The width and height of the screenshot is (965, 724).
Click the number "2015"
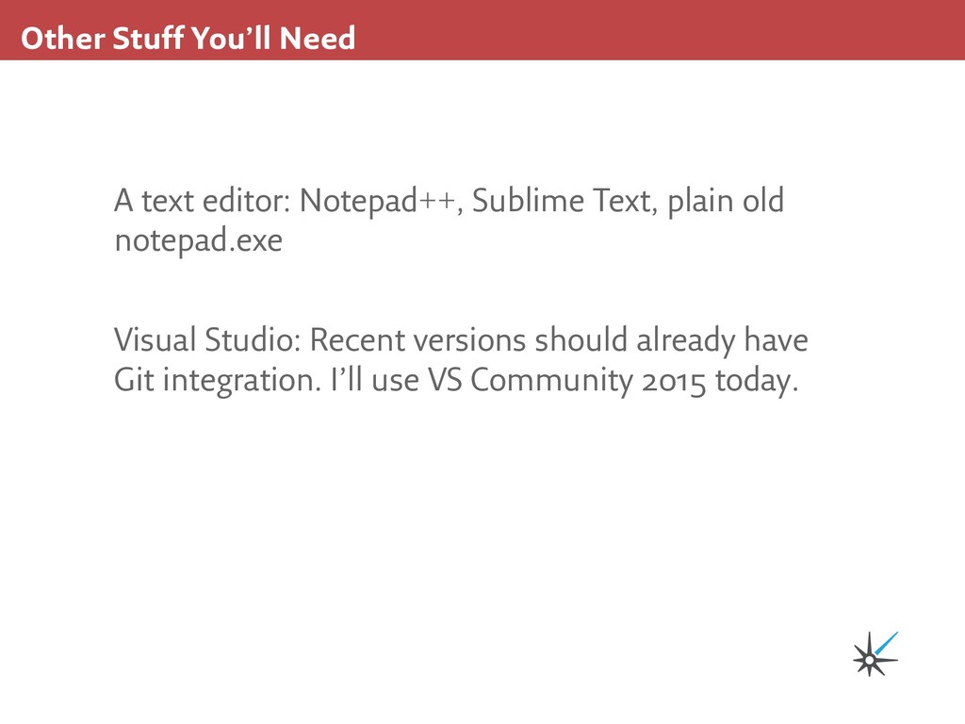(673, 381)
